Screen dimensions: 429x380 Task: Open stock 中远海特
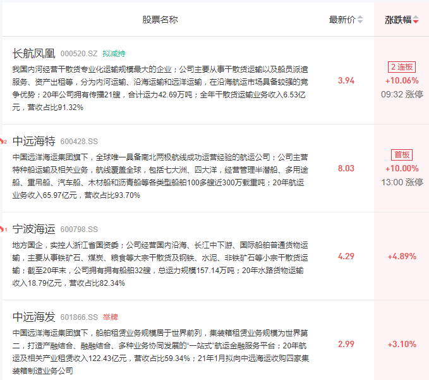coord(34,141)
